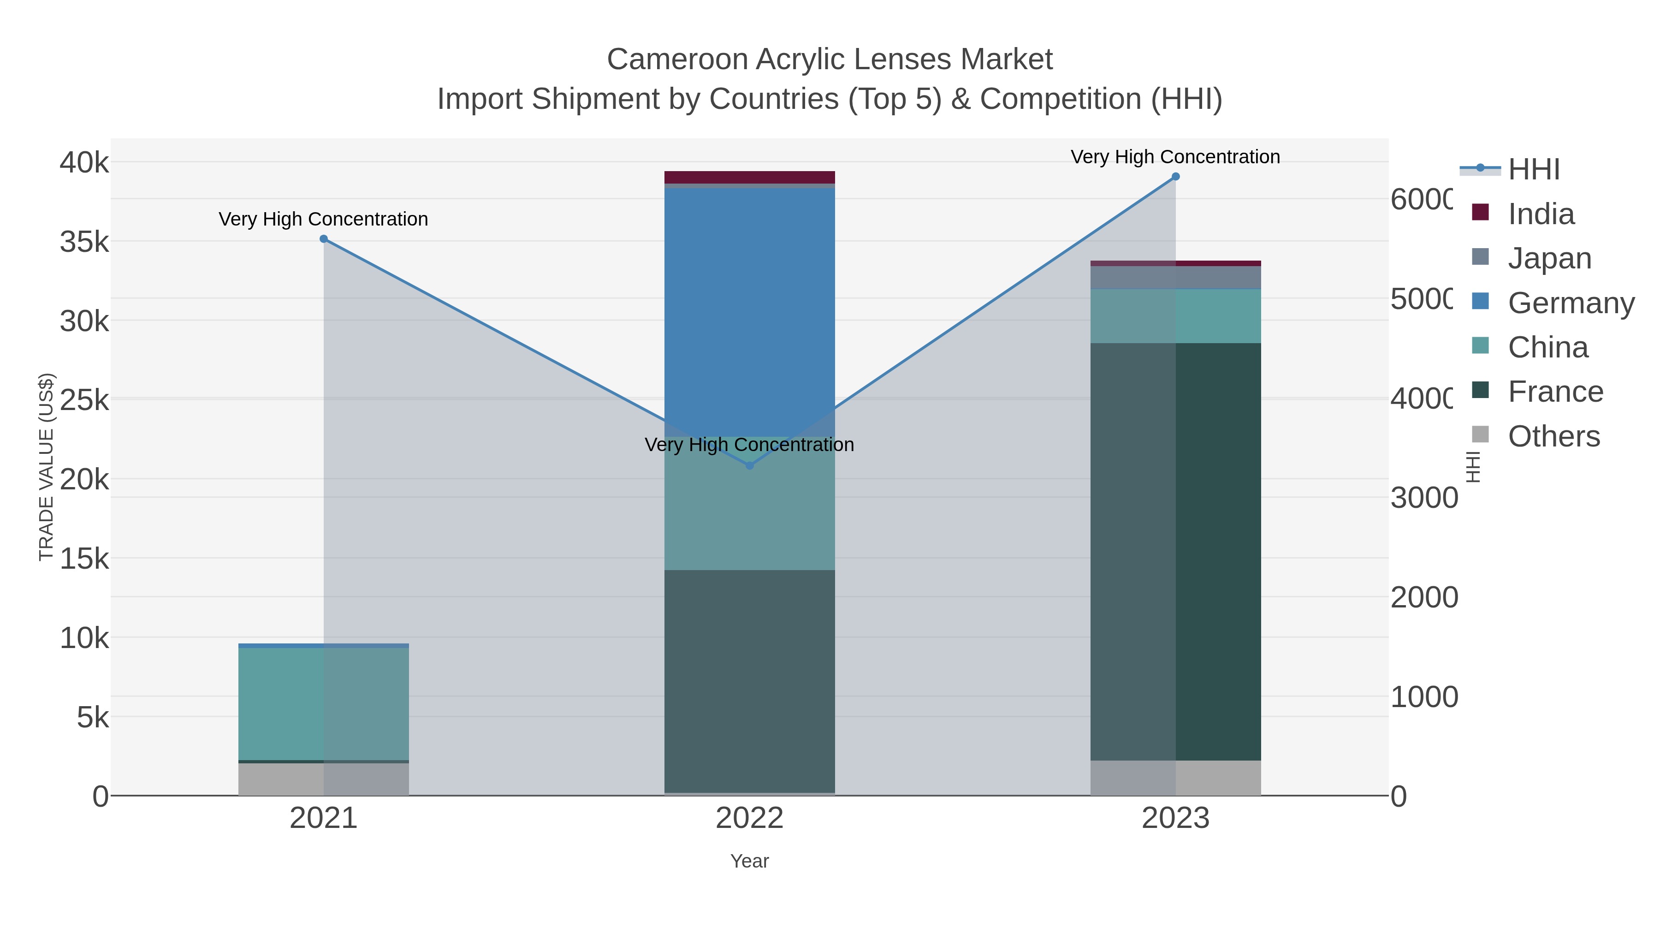The width and height of the screenshot is (1660, 934).
Task: Click the Year axis title
Action: pos(749,861)
